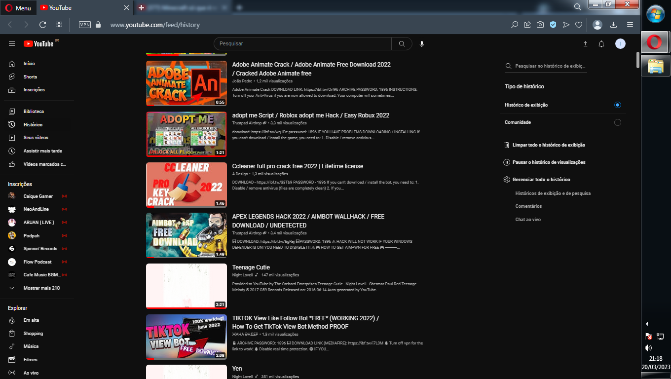Show hidden tray icons arrow
Image resolution: width=671 pixels, height=379 pixels.
pyautogui.click(x=647, y=324)
